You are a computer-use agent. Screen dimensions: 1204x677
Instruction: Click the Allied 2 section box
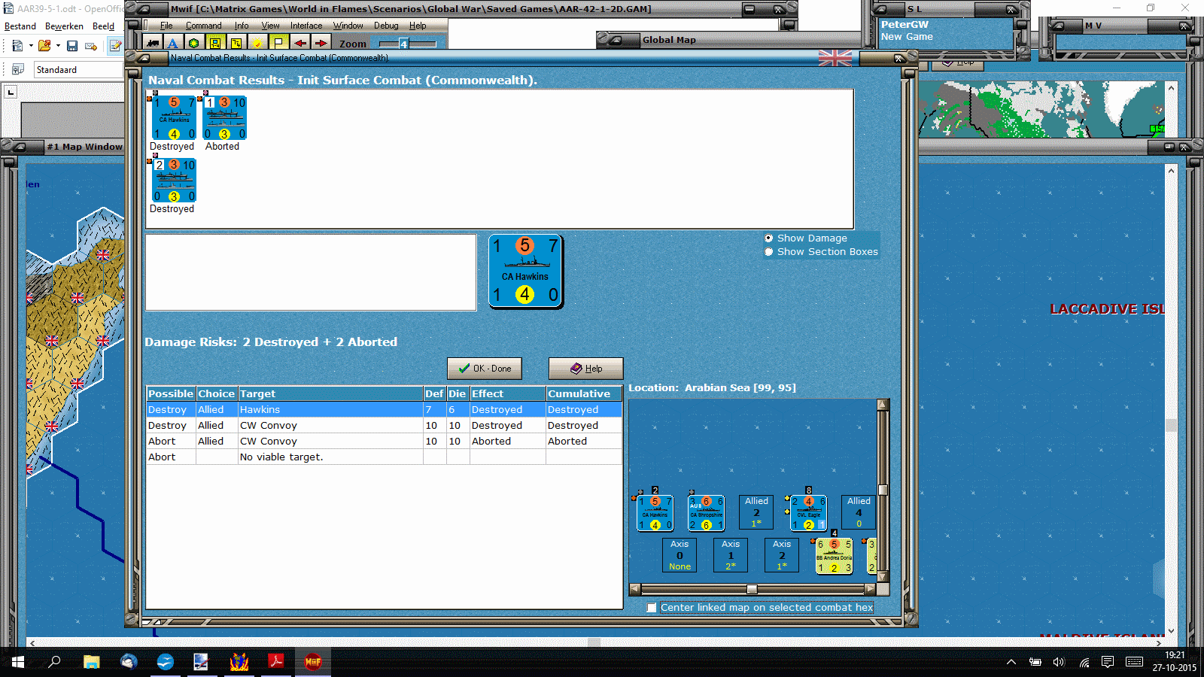pos(757,512)
